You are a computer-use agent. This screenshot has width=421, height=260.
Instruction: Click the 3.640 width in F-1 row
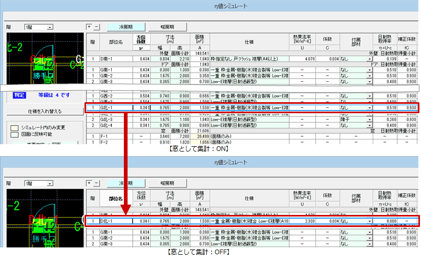point(160,136)
